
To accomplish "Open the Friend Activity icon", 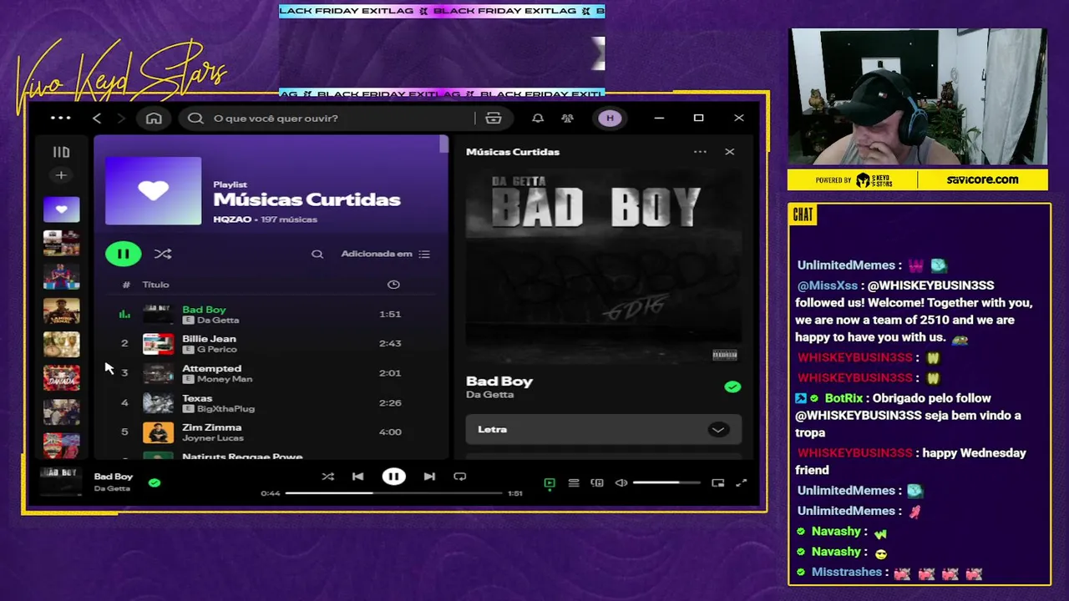I will click(x=568, y=119).
